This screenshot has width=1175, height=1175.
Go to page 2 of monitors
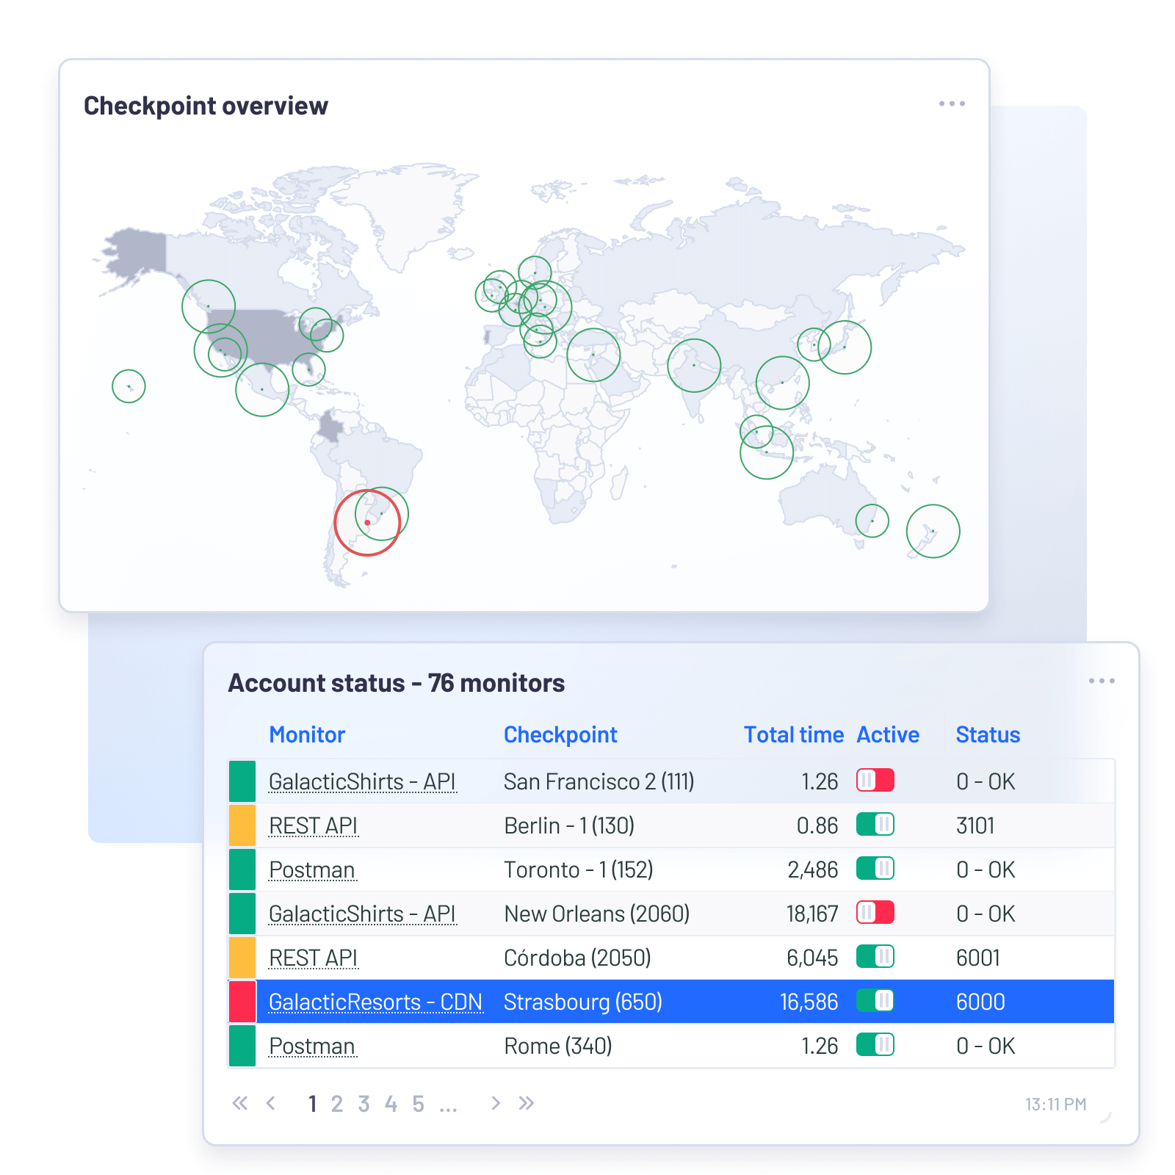click(337, 1104)
